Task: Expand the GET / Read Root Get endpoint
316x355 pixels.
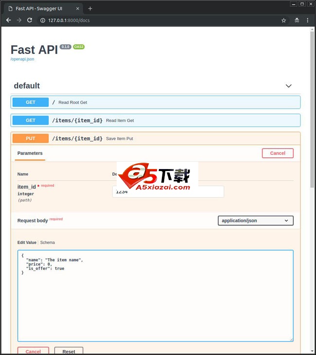Action: coord(156,102)
